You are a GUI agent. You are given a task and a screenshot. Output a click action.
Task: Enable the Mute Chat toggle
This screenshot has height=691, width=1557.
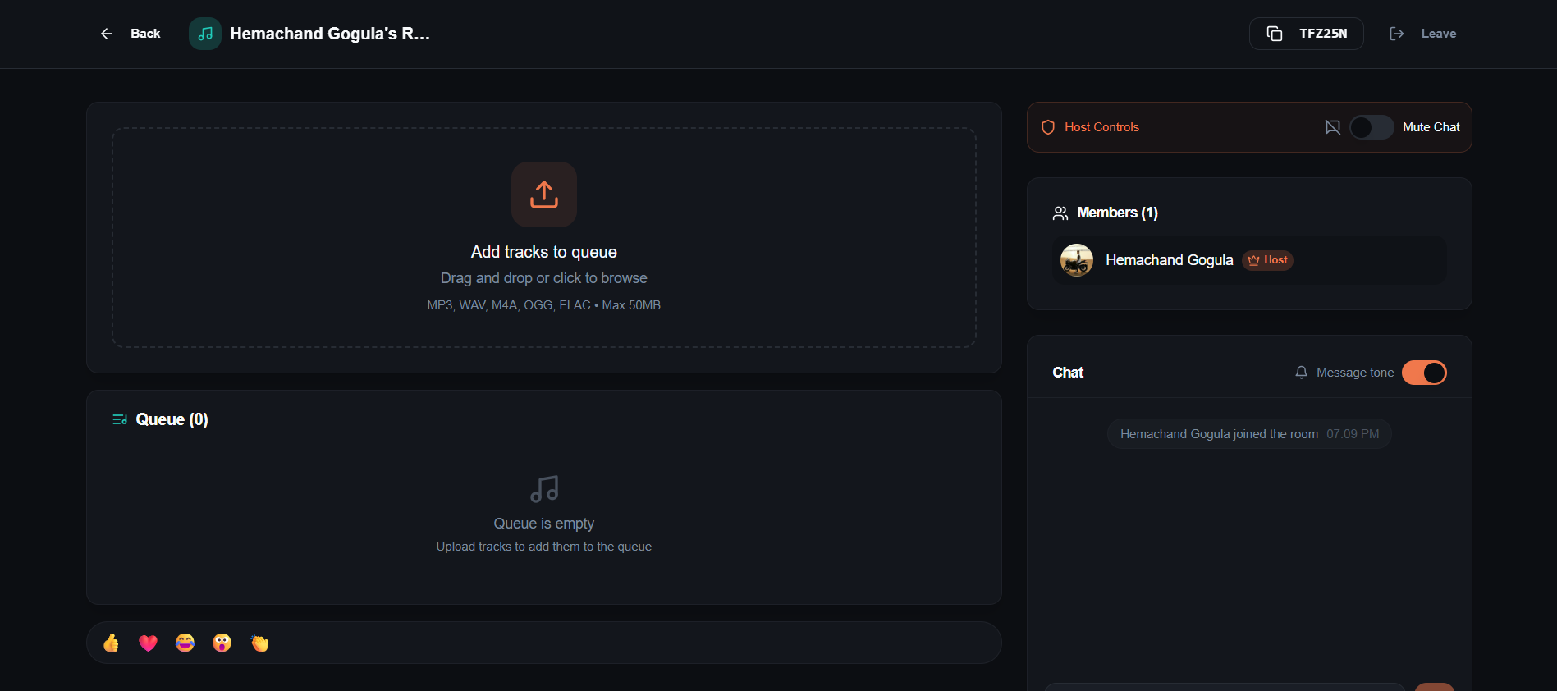pyautogui.click(x=1371, y=127)
